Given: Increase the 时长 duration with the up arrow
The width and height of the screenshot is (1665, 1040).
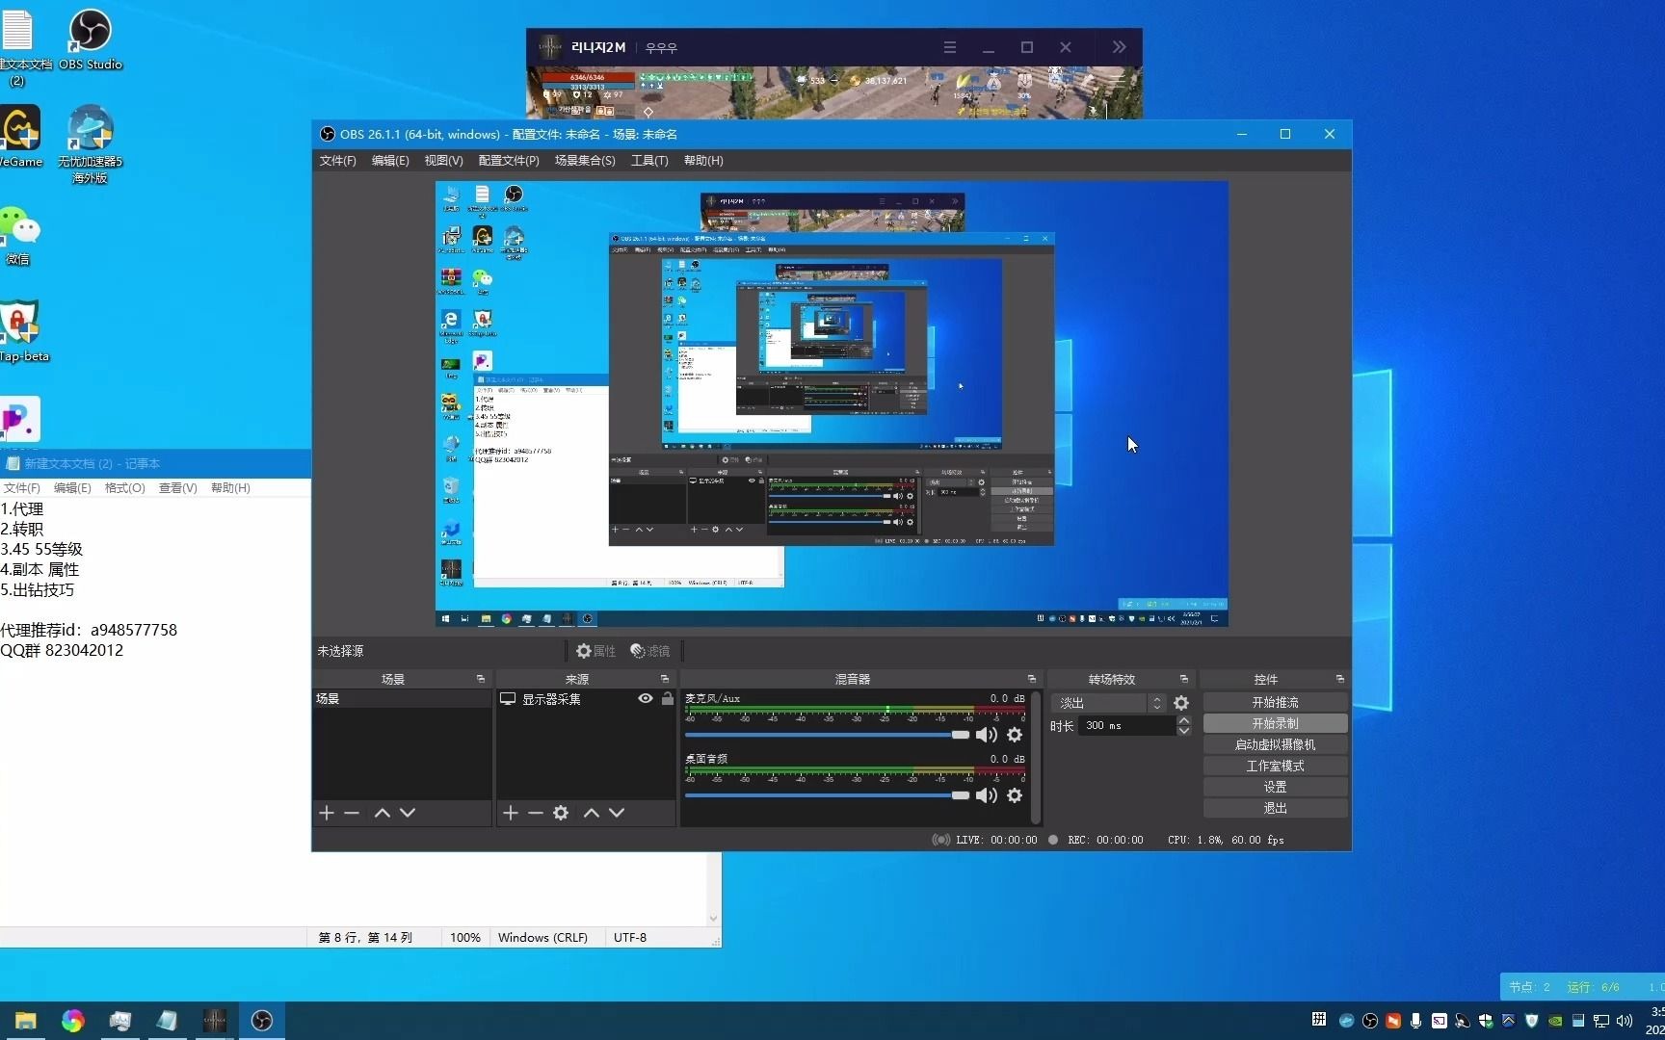Looking at the screenshot, I should (x=1184, y=720).
